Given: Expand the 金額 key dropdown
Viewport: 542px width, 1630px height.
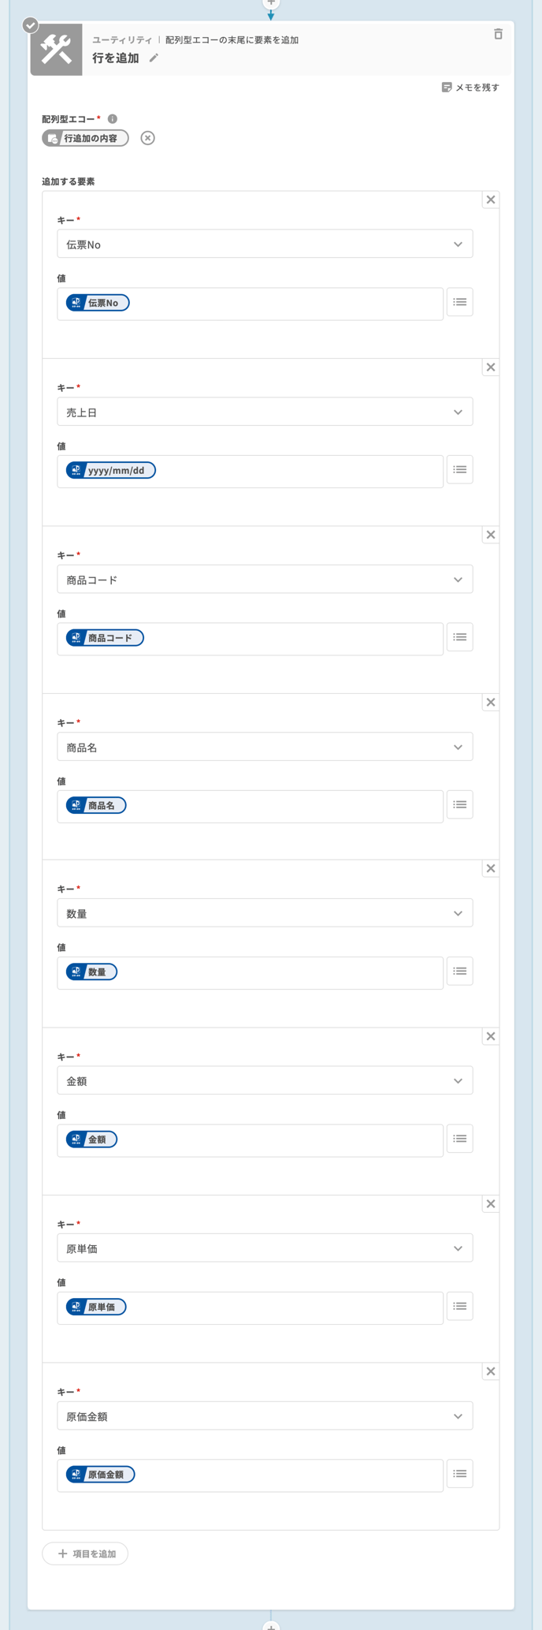Looking at the screenshot, I should 265,1081.
